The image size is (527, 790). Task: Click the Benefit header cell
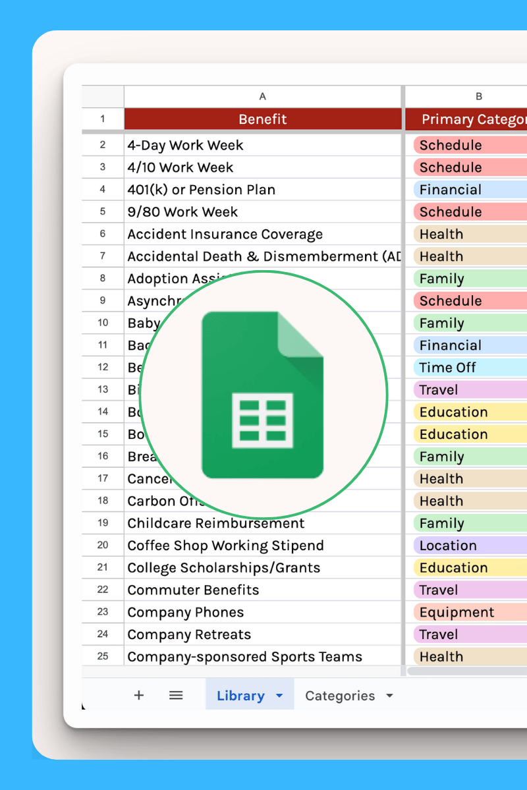[x=262, y=119]
